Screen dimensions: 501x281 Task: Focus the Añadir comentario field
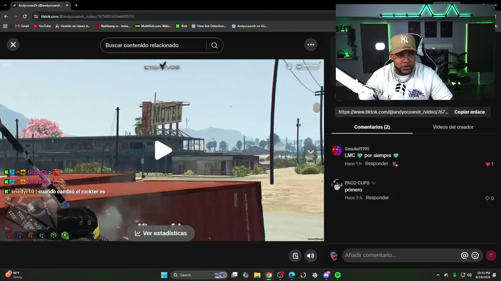click(x=400, y=255)
